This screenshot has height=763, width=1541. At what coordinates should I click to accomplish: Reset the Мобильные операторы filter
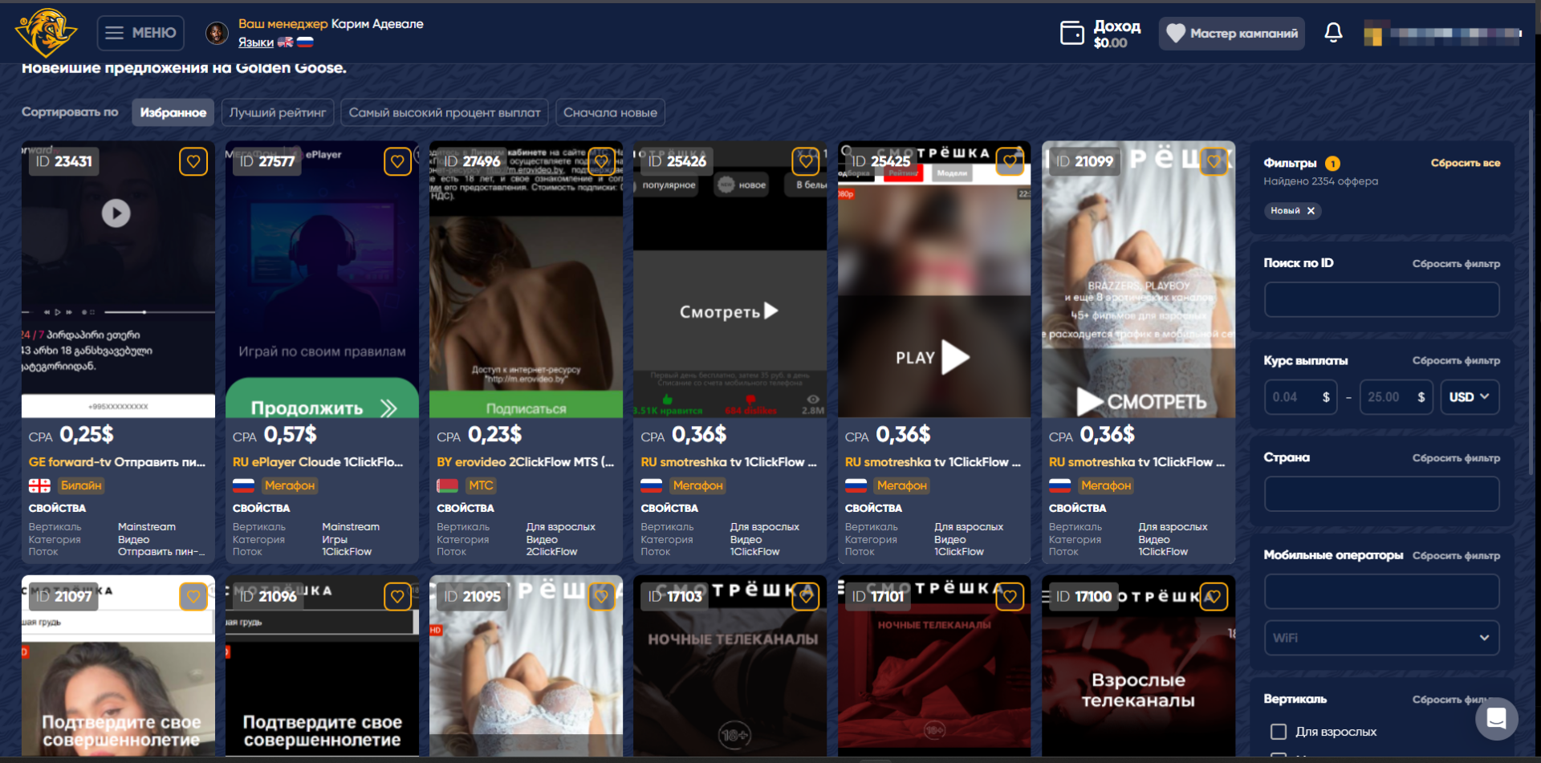(1456, 555)
